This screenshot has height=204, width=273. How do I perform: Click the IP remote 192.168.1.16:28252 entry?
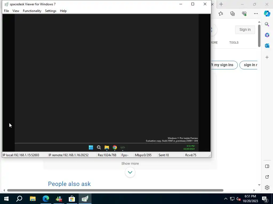coord(69,155)
